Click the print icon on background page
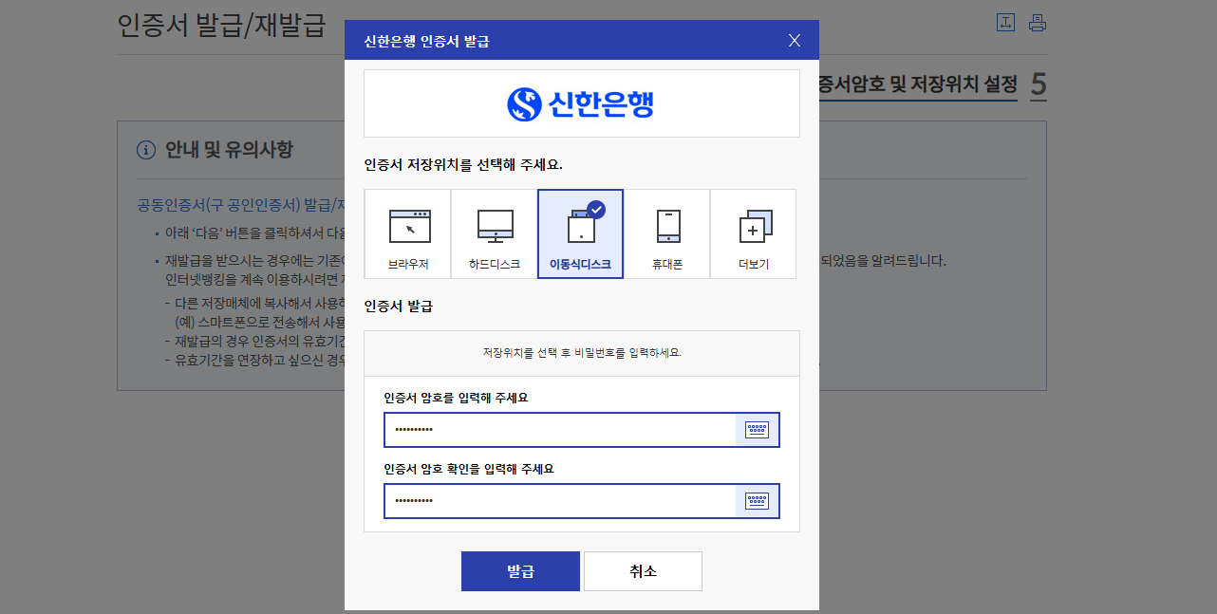 [1038, 23]
